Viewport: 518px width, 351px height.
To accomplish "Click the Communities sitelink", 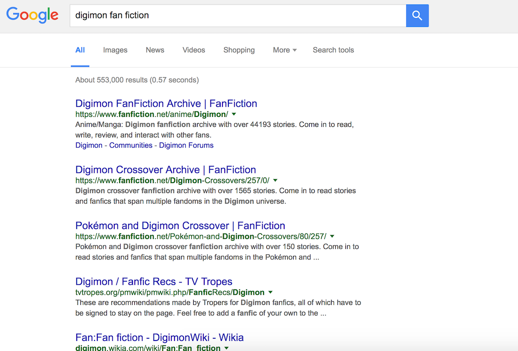I will pyautogui.click(x=131, y=145).
